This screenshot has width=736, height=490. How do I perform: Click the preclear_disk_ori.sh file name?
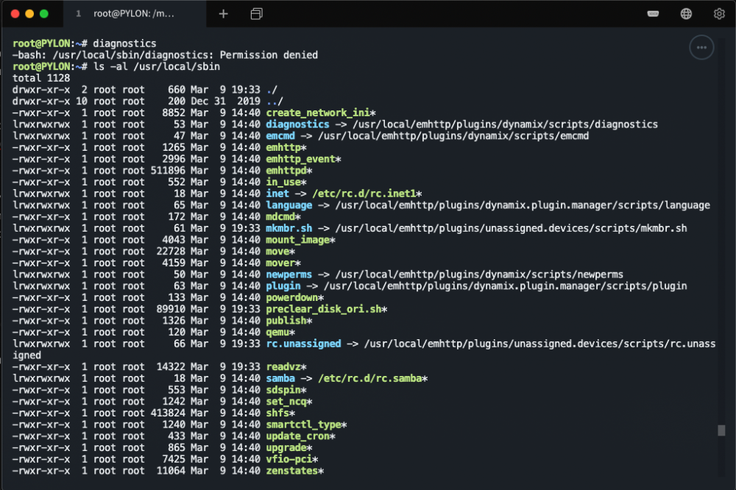click(x=323, y=309)
